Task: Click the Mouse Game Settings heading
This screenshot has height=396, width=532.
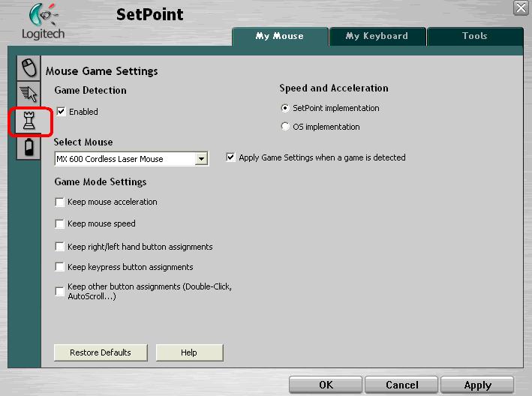Action: point(102,71)
